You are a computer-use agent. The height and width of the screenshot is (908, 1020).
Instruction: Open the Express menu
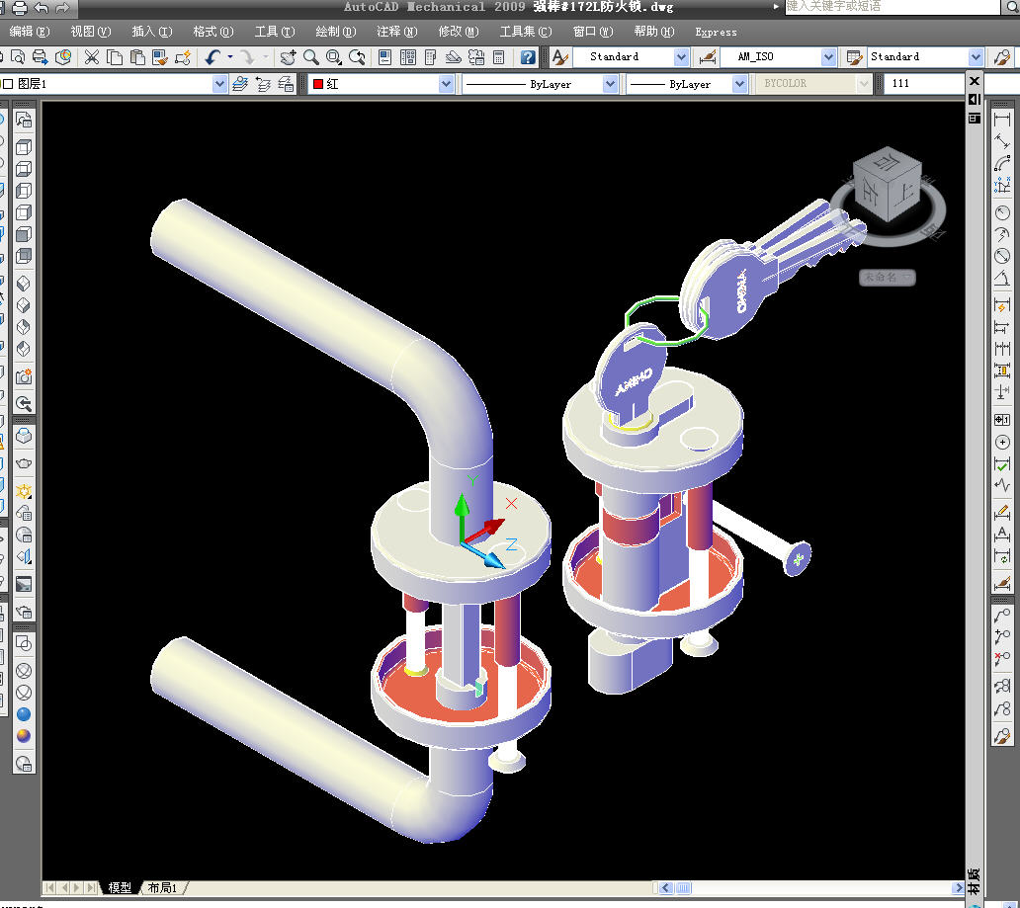coord(716,32)
